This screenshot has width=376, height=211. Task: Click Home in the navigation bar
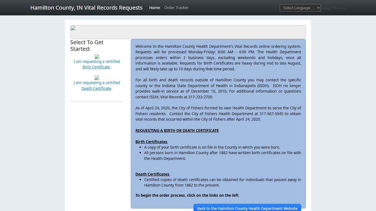(x=154, y=8)
